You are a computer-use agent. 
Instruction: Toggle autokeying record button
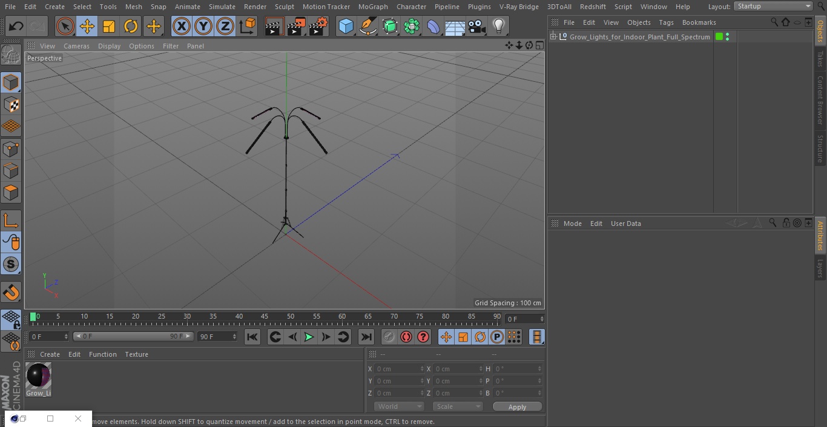406,337
